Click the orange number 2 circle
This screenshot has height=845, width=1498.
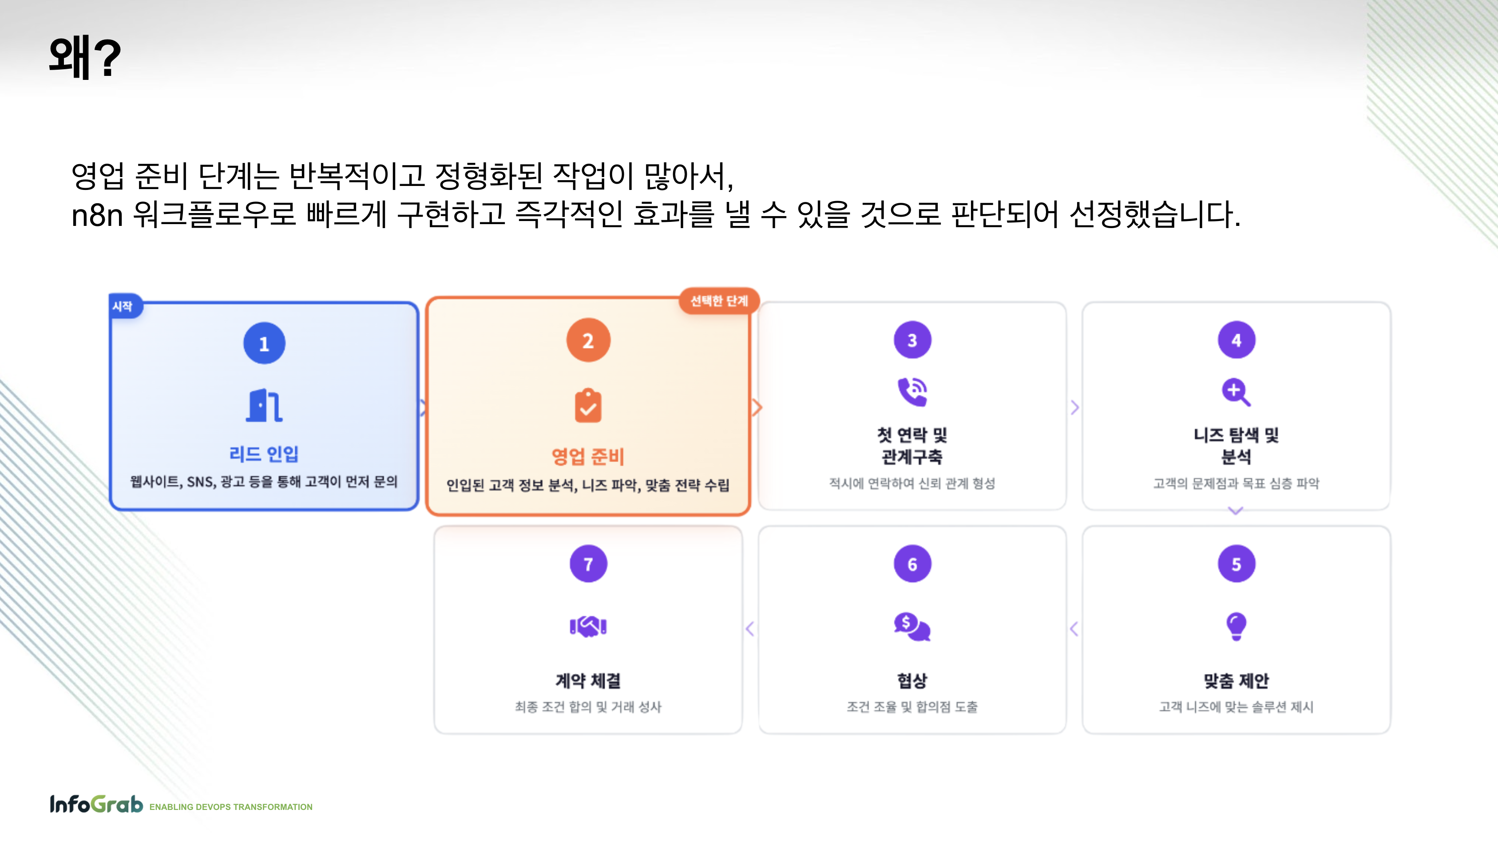point(588,340)
